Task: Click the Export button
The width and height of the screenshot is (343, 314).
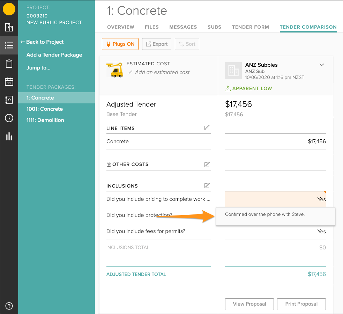Action: (156, 44)
